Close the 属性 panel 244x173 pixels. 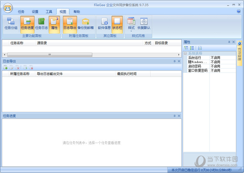coord(233,42)
